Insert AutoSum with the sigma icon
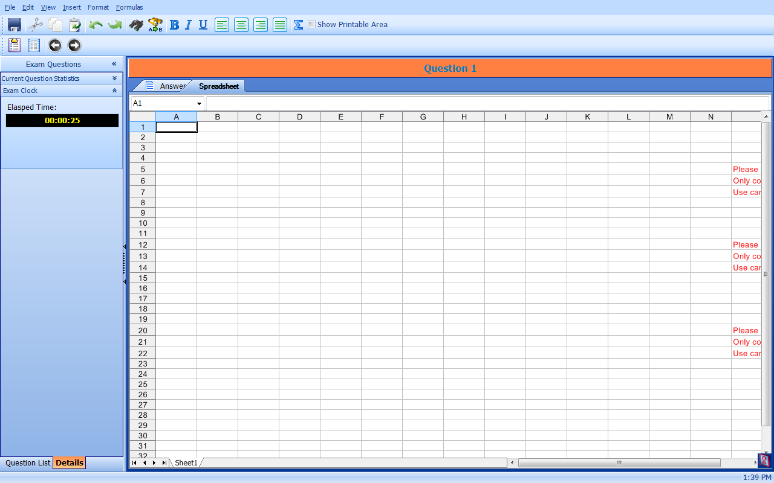Image resolution: width=774 pixels, height=483 pixels. click(x=298, y=25)
